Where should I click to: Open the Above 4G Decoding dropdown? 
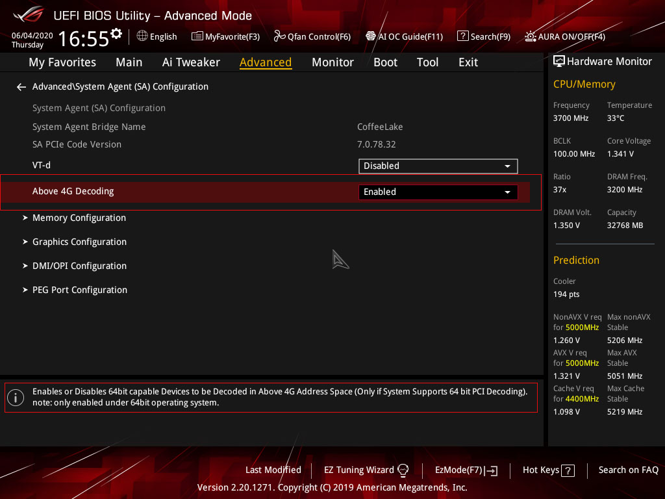coord(438,192)
